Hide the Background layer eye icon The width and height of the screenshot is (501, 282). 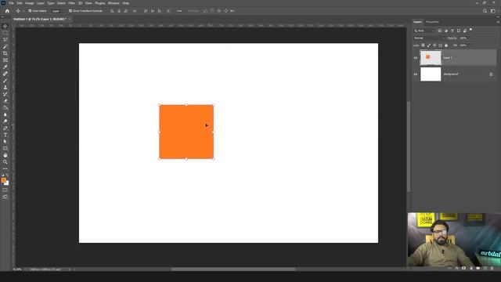(x=416, y=74)
